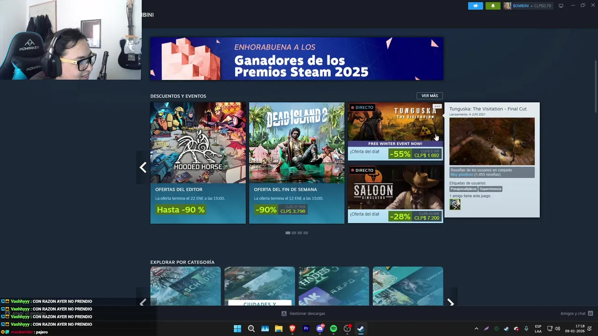
Task: Open the Saloon Simulator daily deal
Action: pos(395,194)
